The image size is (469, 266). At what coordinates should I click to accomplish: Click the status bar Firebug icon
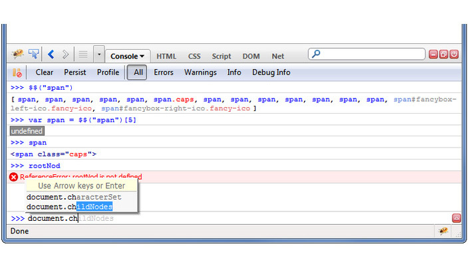443,231
